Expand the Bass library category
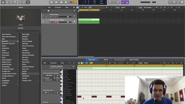The width and height of the screenshot is (185, 104). click(x=18, y=39)
